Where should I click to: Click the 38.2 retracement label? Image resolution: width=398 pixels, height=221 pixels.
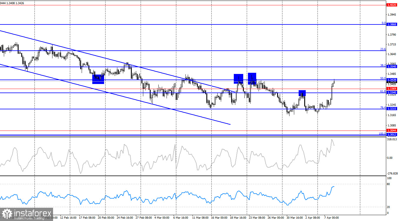383,65
